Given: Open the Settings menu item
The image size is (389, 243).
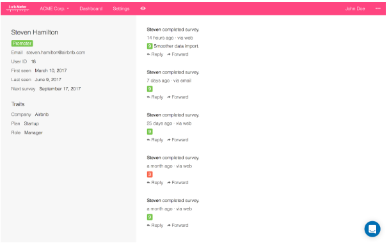Looking at the screenshot, I should [x=121, y=9].
